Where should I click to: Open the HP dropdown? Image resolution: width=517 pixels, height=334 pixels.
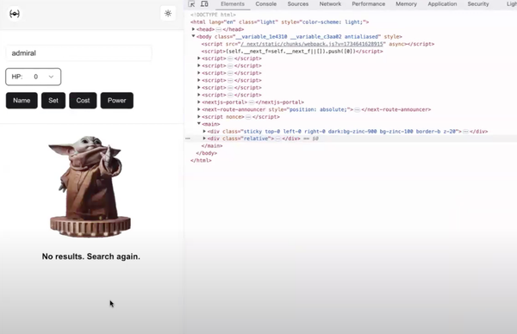(34, 77)
